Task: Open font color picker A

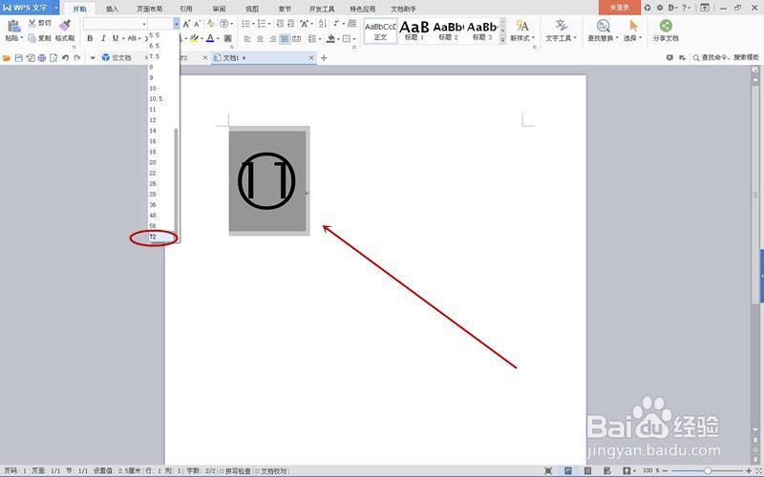Action: [210, 38]
